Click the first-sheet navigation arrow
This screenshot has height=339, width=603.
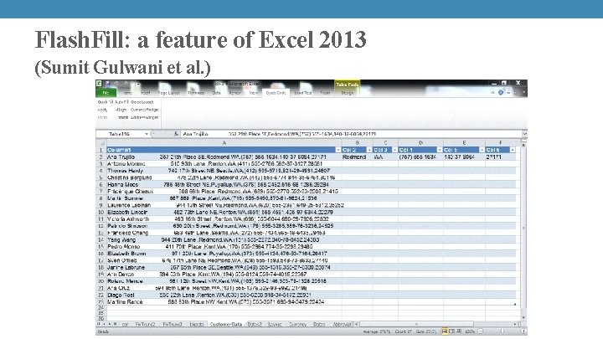pyautogui.click(x=99, y=324)
